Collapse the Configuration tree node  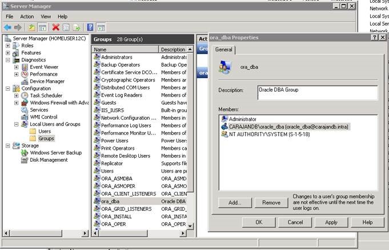click(x=7, y=88)
